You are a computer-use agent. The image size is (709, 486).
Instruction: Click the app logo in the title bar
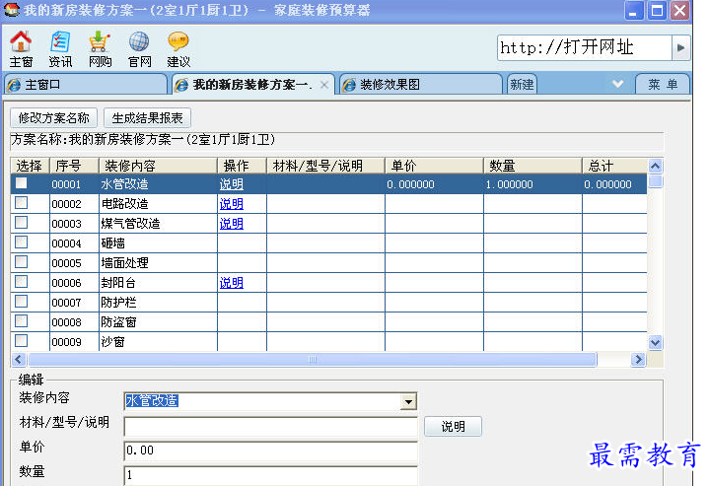[x=11, y=10]
